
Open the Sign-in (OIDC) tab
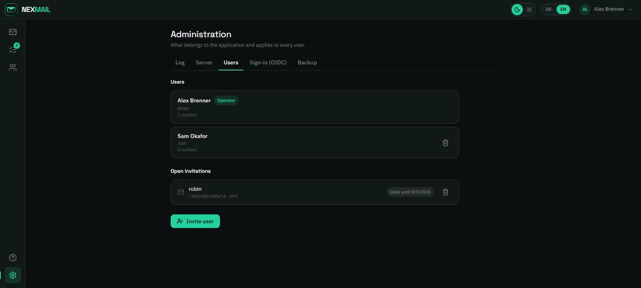268,62
